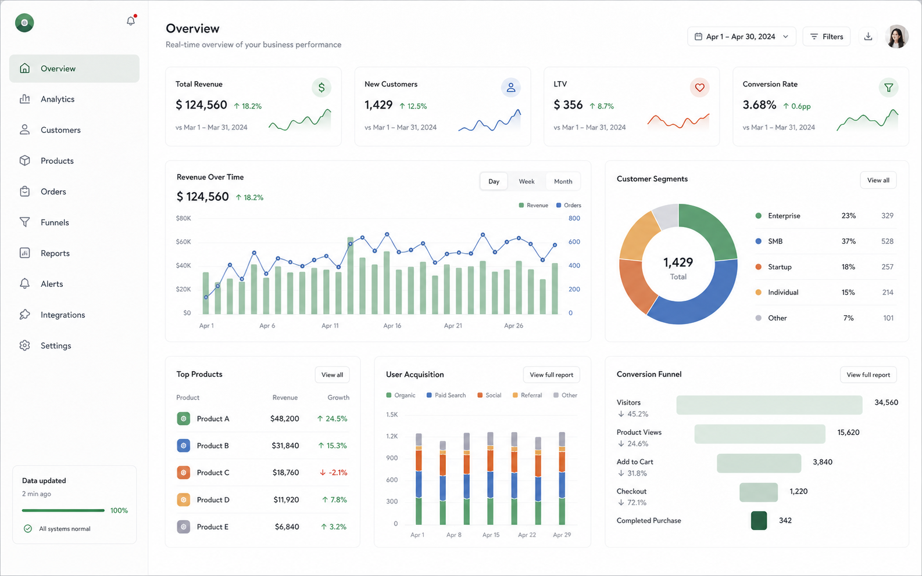Image resolution: width=922 pixels, height=576 pixels.
Task: Toggle the Other legend in User Acquisition
Action: pyautogui.click(x=565, y=395)
